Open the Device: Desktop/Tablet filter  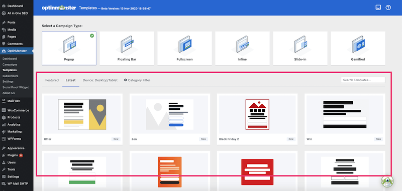100,80
